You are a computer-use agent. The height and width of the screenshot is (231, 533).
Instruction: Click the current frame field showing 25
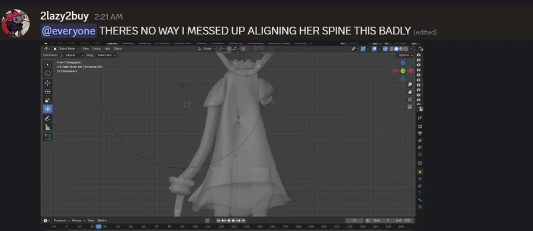[x=354, y=220]
